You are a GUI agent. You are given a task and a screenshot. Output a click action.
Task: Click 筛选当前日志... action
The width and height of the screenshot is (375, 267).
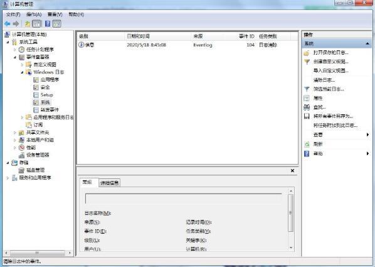[329, 89]
